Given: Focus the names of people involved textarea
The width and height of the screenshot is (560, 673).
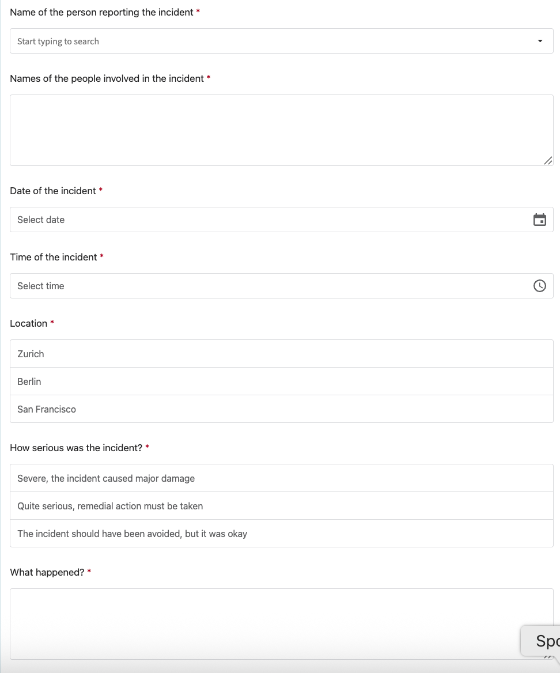Looking at the screenshot, I should [x=281, y=130].
